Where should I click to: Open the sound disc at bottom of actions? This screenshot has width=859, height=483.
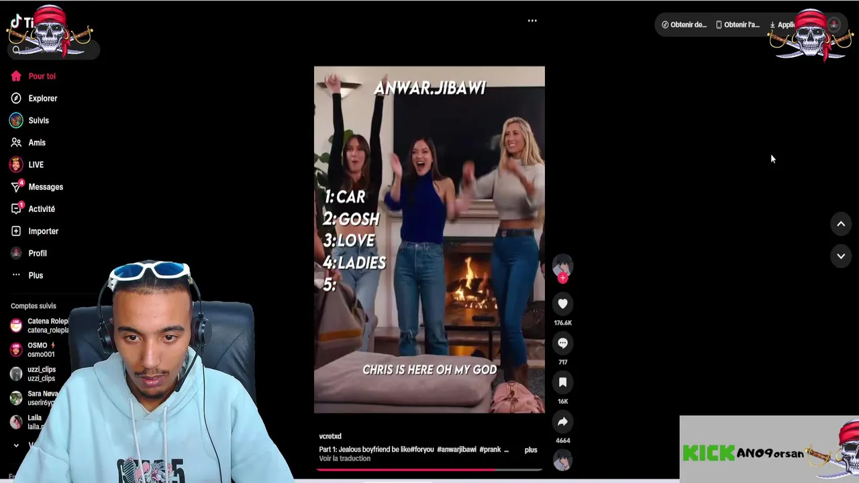click(x=562, y=460)
